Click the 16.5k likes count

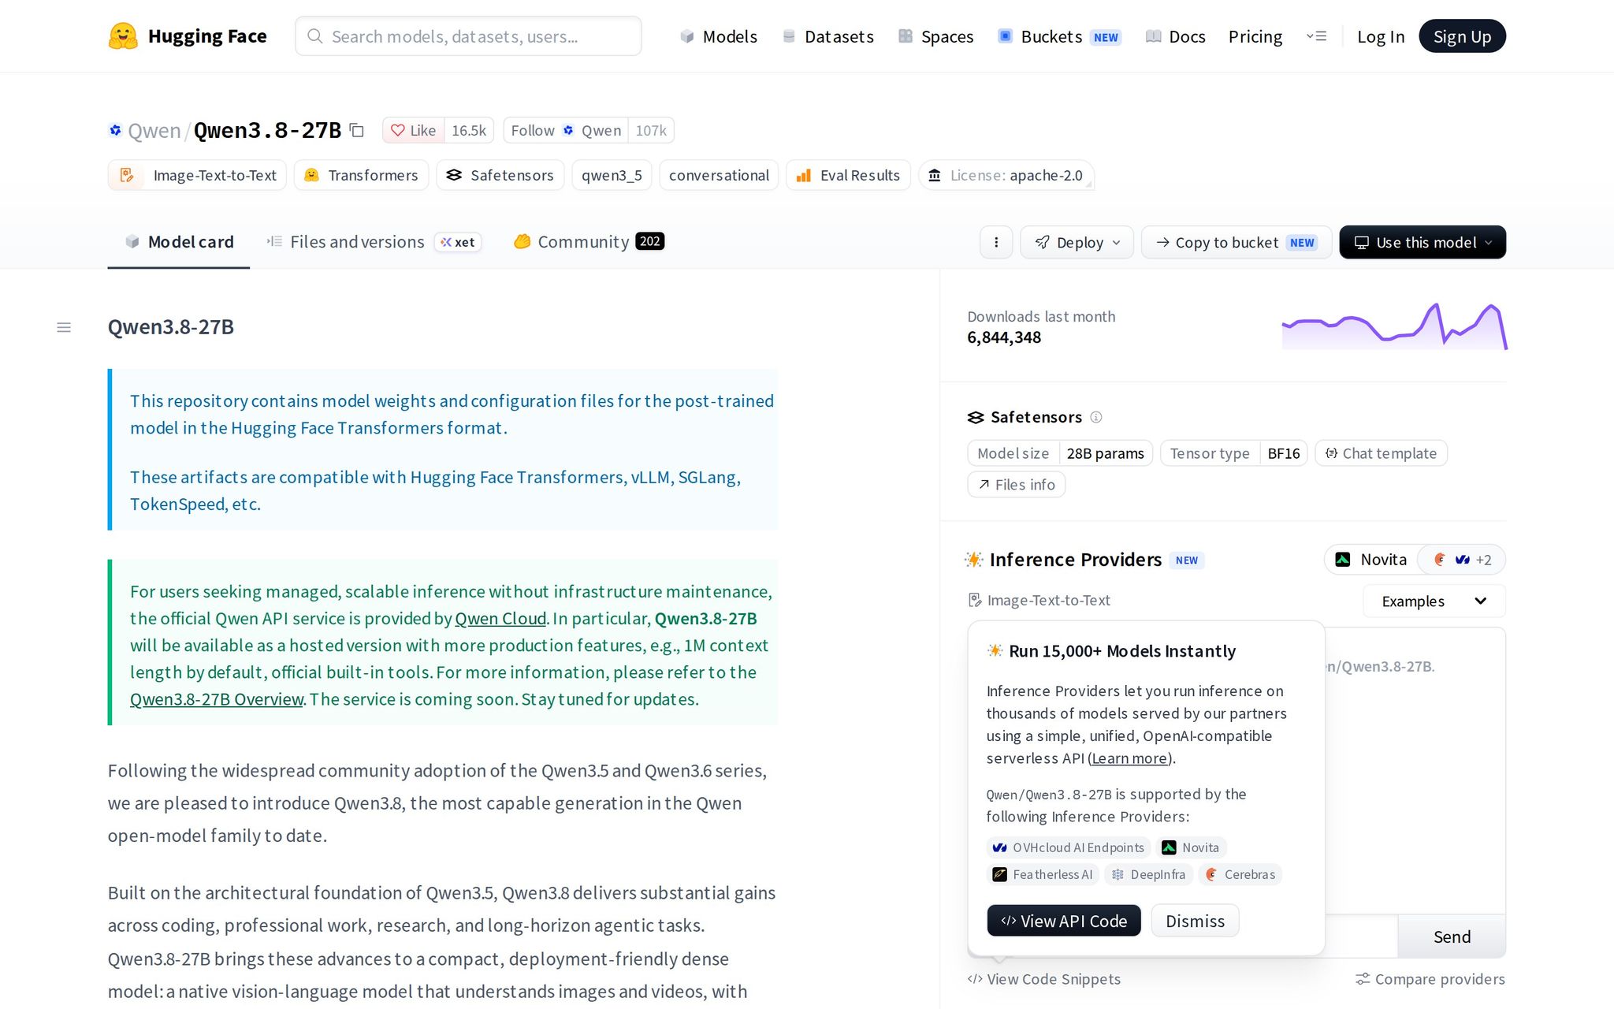pos(469,130)
